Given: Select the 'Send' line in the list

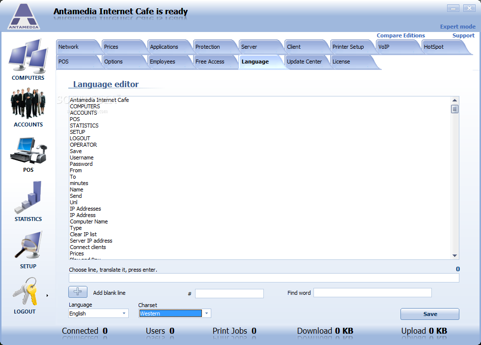Looking at the screenshot, I should tap(76, 196).
